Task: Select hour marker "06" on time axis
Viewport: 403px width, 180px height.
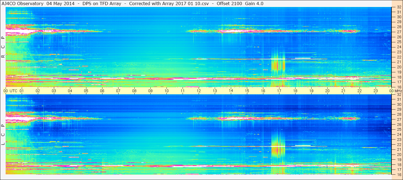Action: [x=102, y=91]
